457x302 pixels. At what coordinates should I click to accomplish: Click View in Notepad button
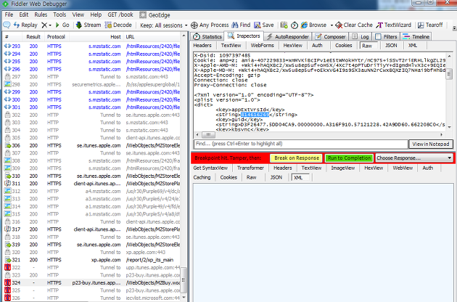coord(431,144)
